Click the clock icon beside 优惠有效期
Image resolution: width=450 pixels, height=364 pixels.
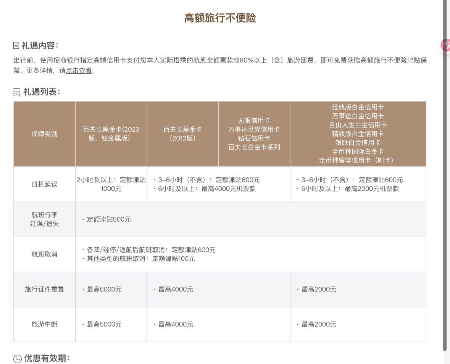point(18,359)
